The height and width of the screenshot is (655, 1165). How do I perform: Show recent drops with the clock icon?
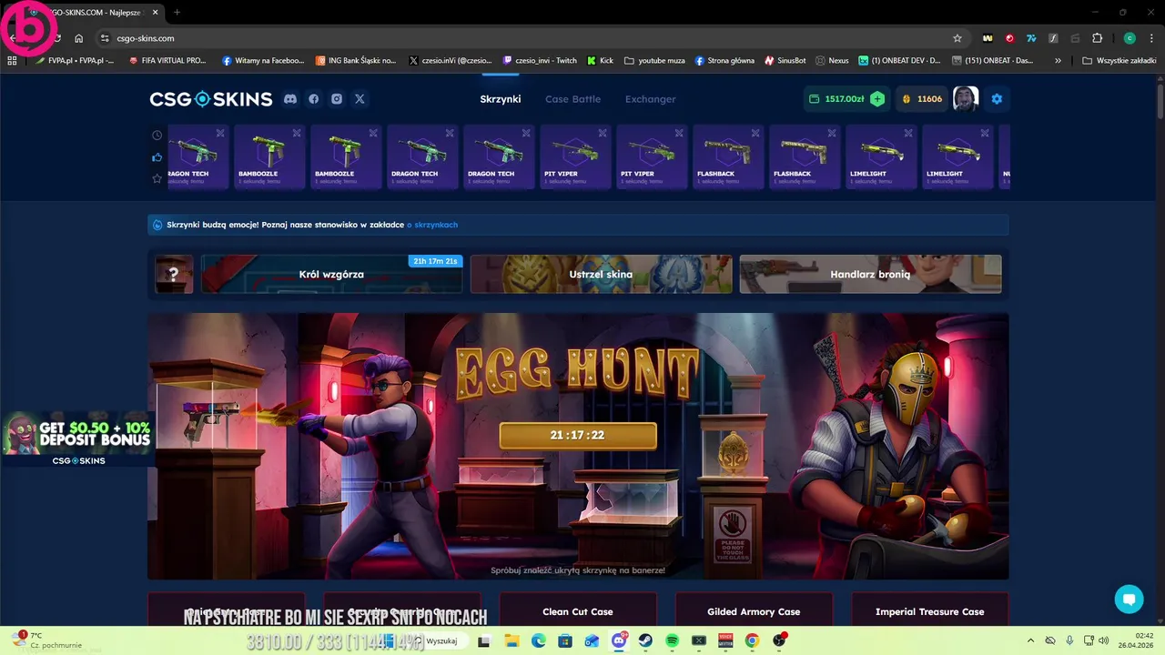157,136
